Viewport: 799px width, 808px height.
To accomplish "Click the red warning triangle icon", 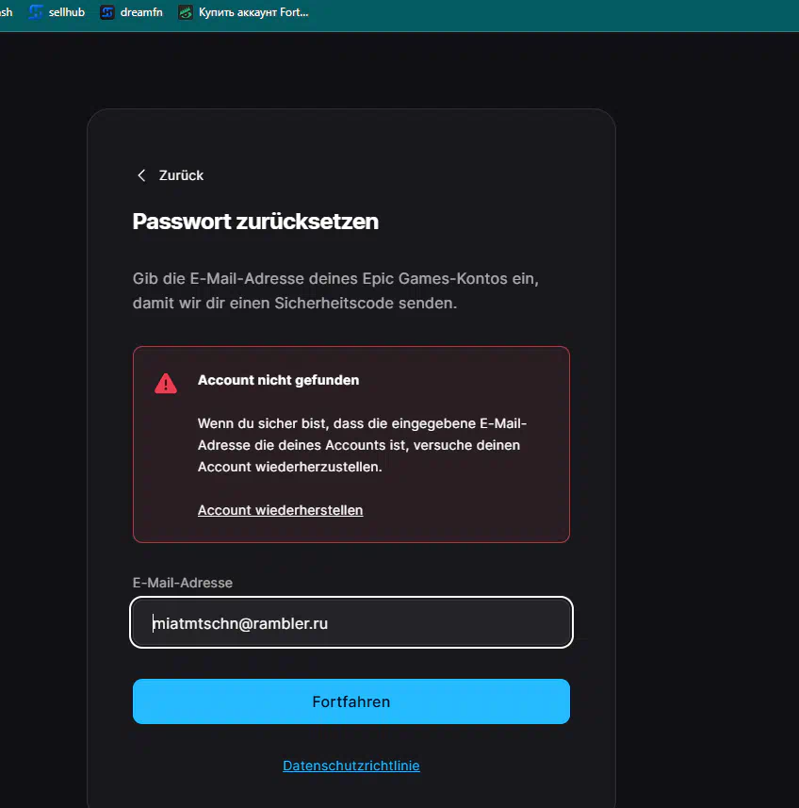I will (x=166, y=384).
